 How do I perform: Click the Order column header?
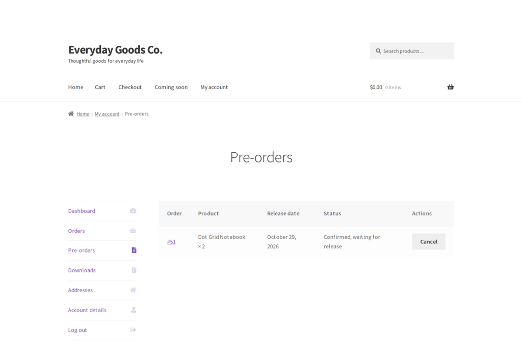(174, 213)
